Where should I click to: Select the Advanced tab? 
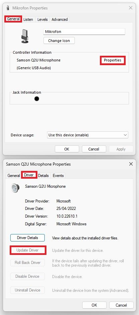click(59, 19)
